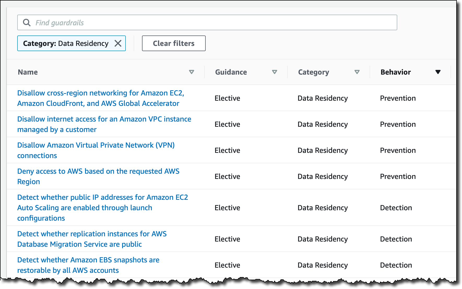This screenshot has width=462, height=289.
Task: Click the search magnifier icon
Action: click(27, 23)
